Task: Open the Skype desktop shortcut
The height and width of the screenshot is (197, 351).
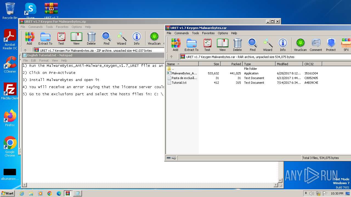Action: click(30, 11)
